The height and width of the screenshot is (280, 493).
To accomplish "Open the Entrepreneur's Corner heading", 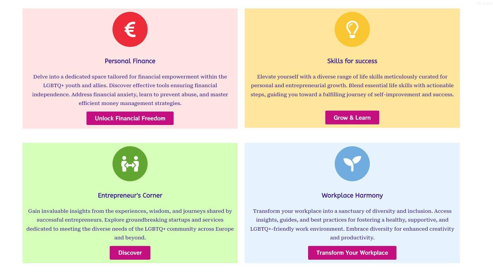I will (130, 196).
